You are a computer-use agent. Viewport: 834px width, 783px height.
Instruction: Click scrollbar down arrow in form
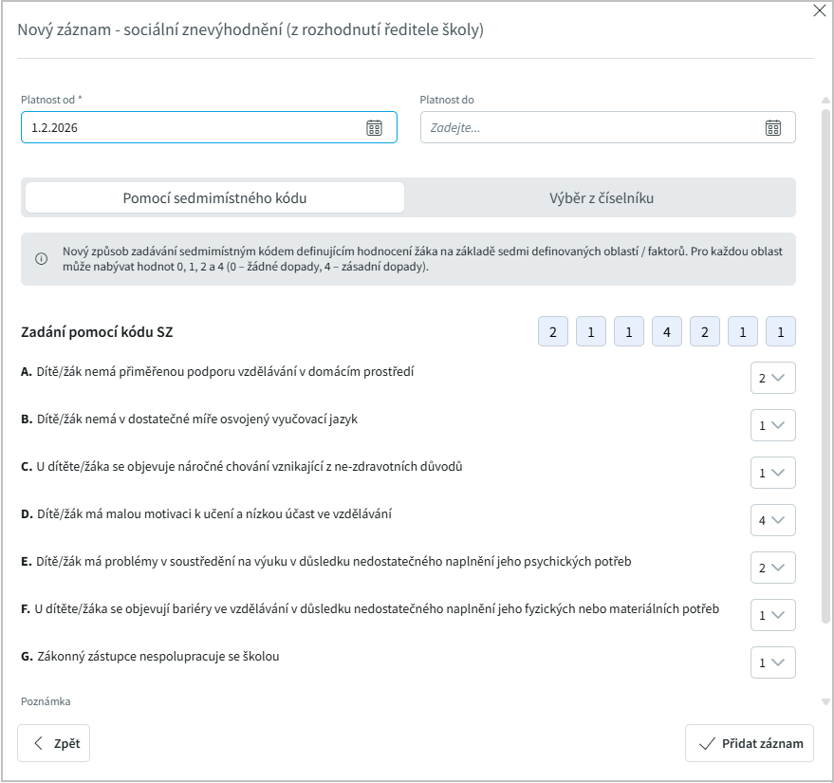pyautogui.click(x=825, y=701)
